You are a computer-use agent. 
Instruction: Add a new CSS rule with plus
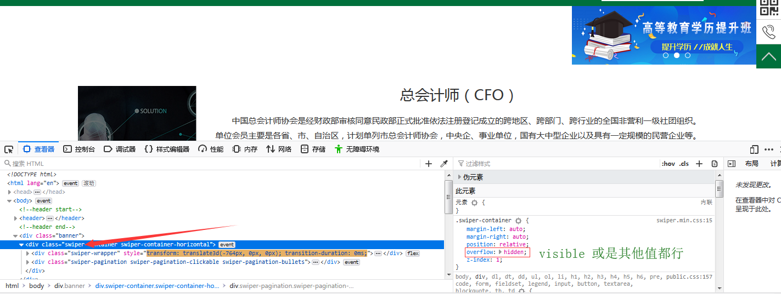(699, 163)
